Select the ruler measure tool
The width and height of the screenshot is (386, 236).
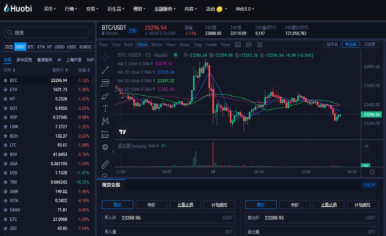(x=105, y=164)
